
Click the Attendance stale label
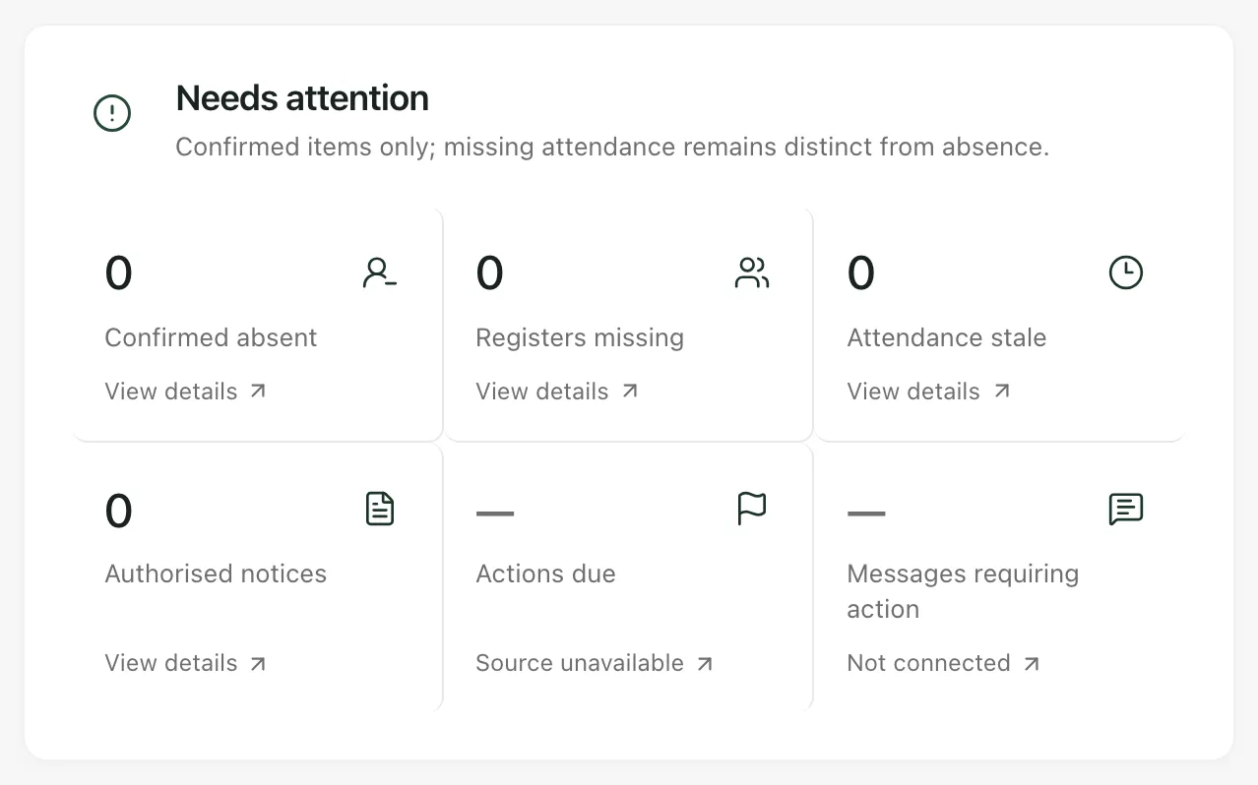947,337
